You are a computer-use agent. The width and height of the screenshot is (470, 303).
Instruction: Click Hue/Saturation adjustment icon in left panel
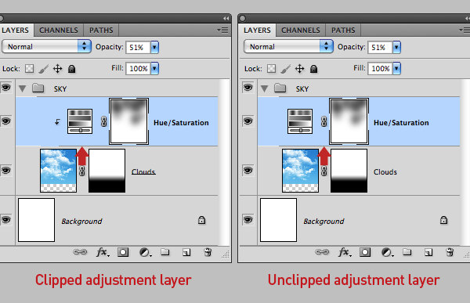pyautogui.click(x=80, y=121)
